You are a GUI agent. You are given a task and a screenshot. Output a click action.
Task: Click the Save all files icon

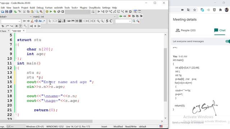click(10, 11)
